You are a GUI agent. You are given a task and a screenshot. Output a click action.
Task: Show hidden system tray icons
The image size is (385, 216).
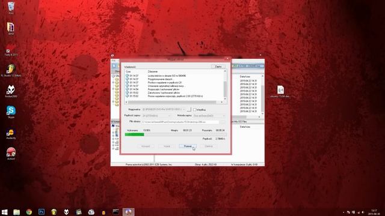343,212
